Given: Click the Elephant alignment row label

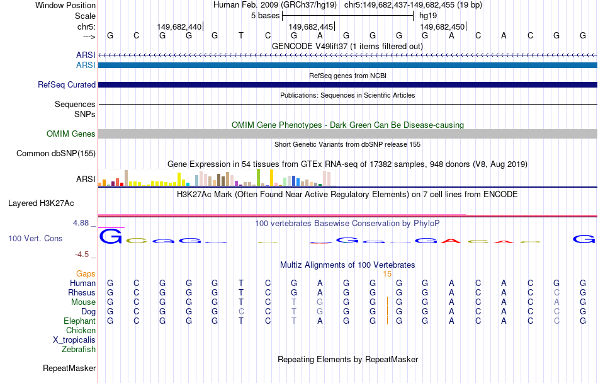Looking at the screenshot, I should [x=79, y=321].
